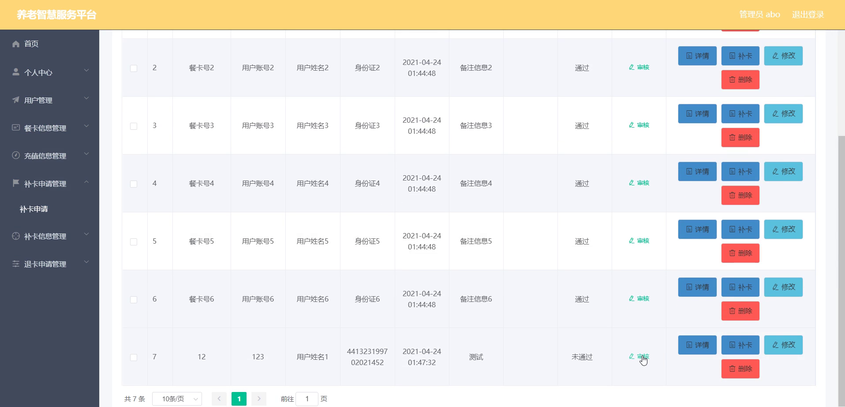Expand 充值信息管理 menu chevron
845x407 pixels.
pyautogui.click(x=86, y=154)
